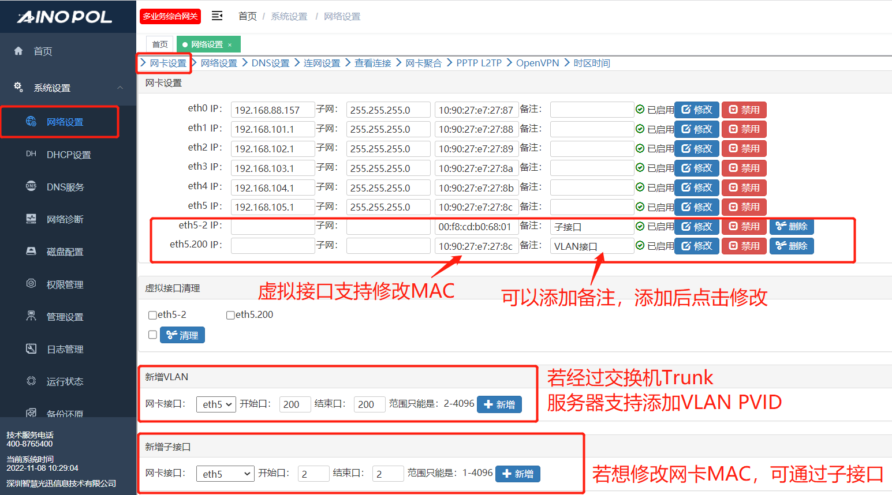Image resolution: width=892 pixels, height=495 pixels.
Task: Click the home icon in the sidebar
Action: coord(18,51)
